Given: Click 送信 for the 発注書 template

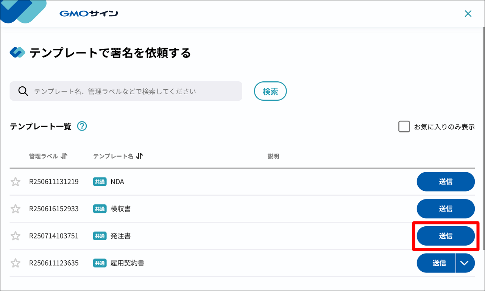Looking at the screenshot, I should (x=446, y=236).
